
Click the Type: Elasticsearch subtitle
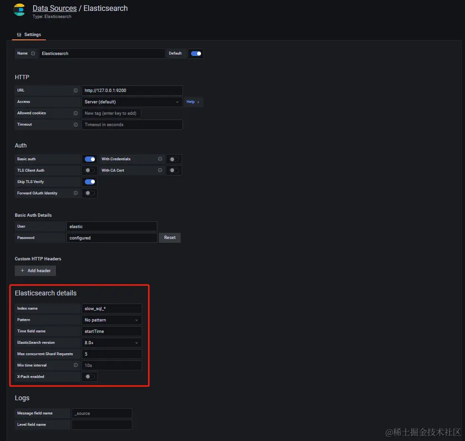pyautogui.click(x=52, y=17)
